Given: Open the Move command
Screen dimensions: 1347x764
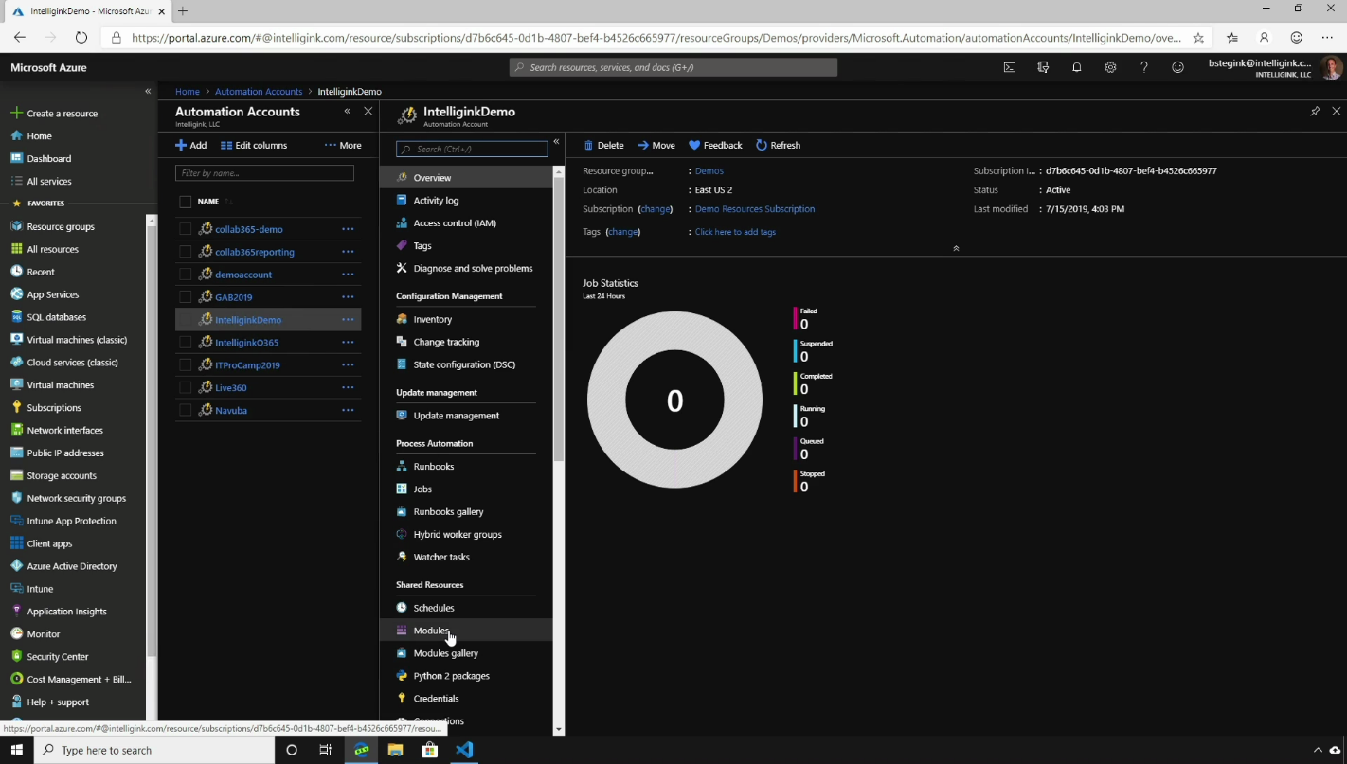Looking at the screenshot, I should (656, 146).
